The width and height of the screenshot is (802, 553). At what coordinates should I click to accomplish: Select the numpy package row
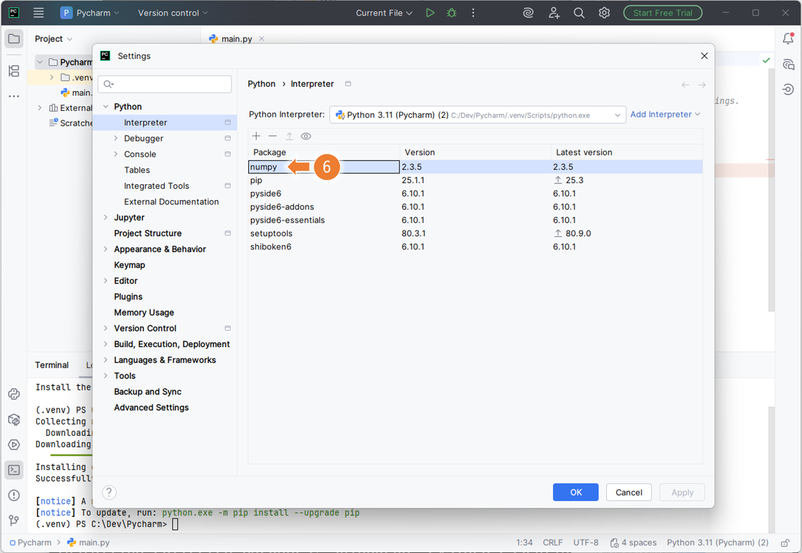475,167
